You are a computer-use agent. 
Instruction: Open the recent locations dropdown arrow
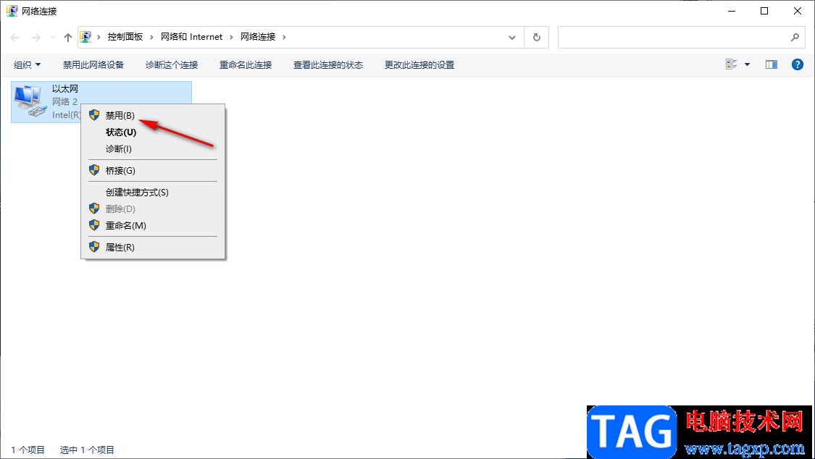[x=53, y=38]
